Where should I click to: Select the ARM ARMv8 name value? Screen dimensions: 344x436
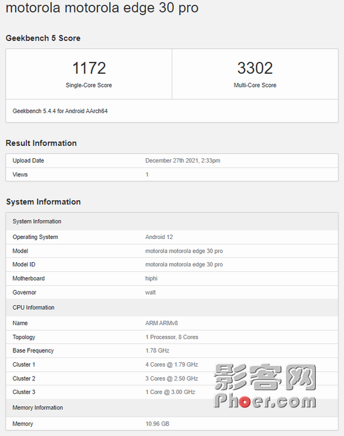[161, 323]
